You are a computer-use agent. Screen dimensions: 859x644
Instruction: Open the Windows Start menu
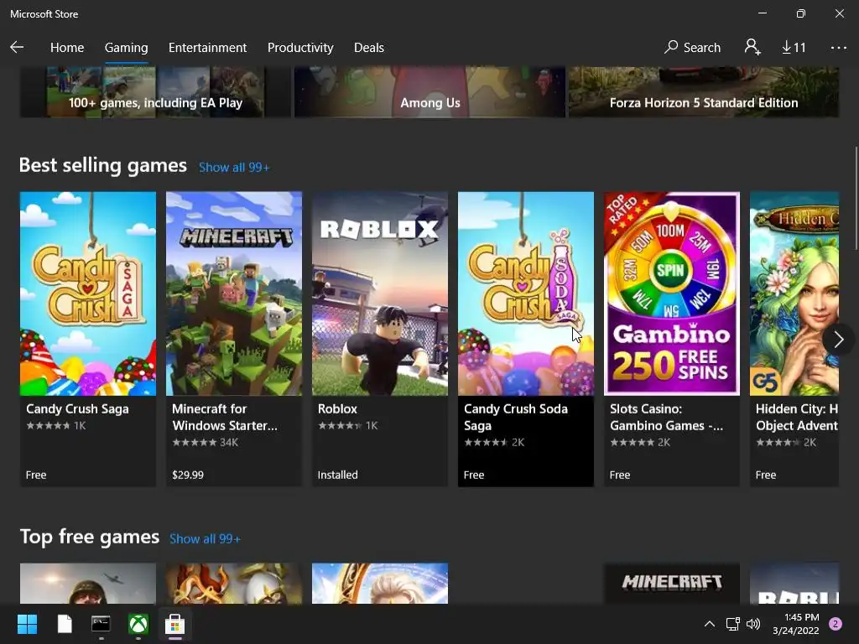coord(27,624)
